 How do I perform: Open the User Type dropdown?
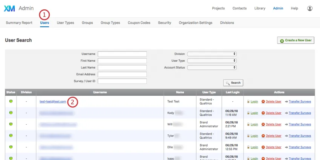coord(212,61)
